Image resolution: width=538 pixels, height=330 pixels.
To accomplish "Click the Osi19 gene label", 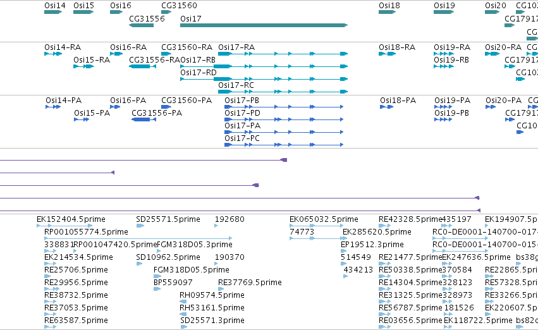I will [x=444, y=6].
